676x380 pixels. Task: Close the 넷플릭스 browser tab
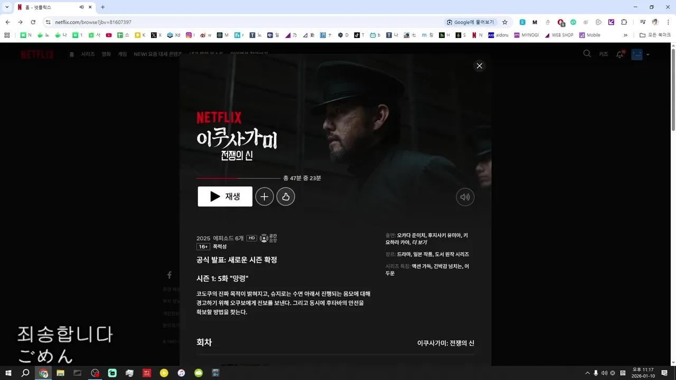click(x=90, y=7)
